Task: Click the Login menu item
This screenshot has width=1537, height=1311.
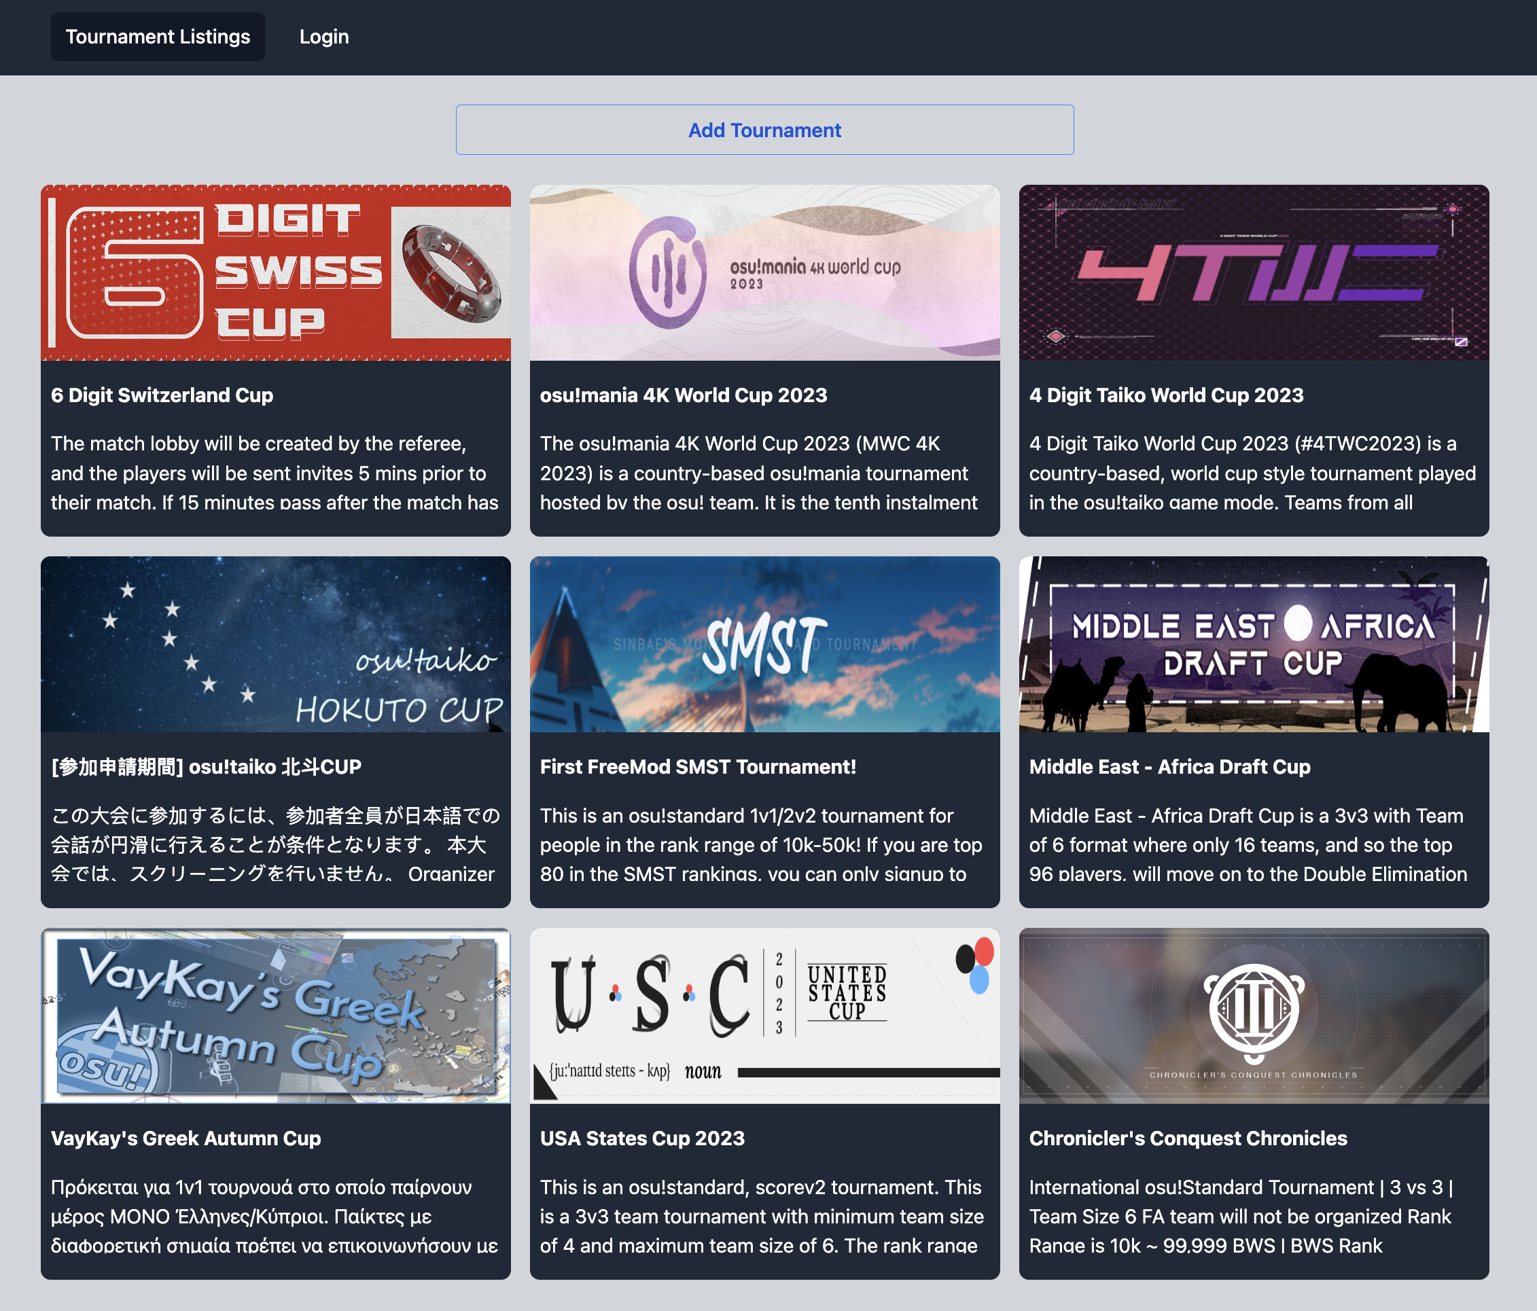Action: pyautogui.click(x=323, y=36)
